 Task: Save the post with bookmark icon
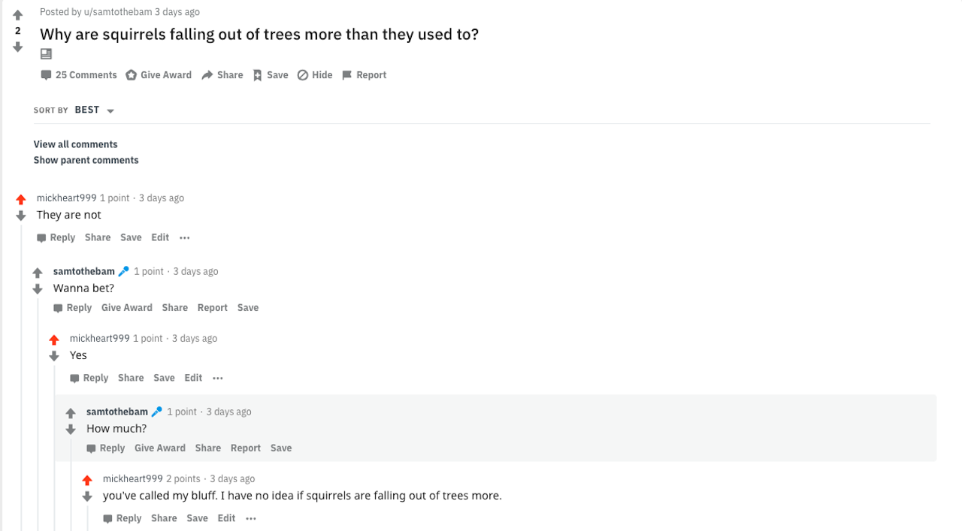(271, 75)
